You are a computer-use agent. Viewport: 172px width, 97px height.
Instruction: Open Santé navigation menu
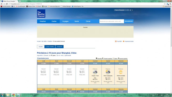77,21
